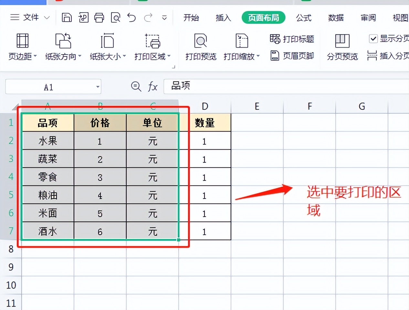Image resolution: width=409 pixels, height=310 pixels.
Task: Click the 品项 header cell
Action: coord(48,122)
